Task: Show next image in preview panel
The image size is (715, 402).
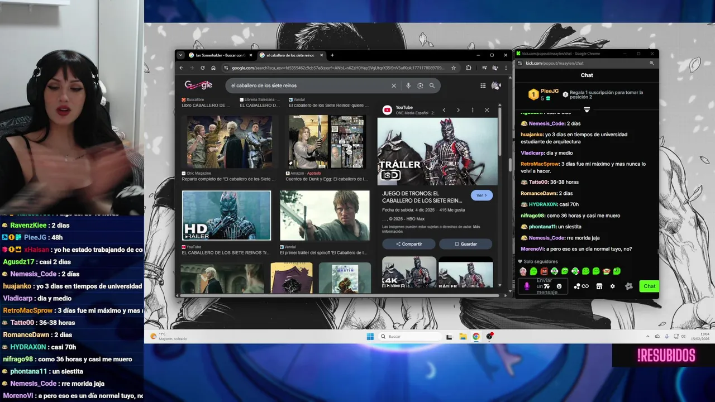Action: (x=458, y=110)
